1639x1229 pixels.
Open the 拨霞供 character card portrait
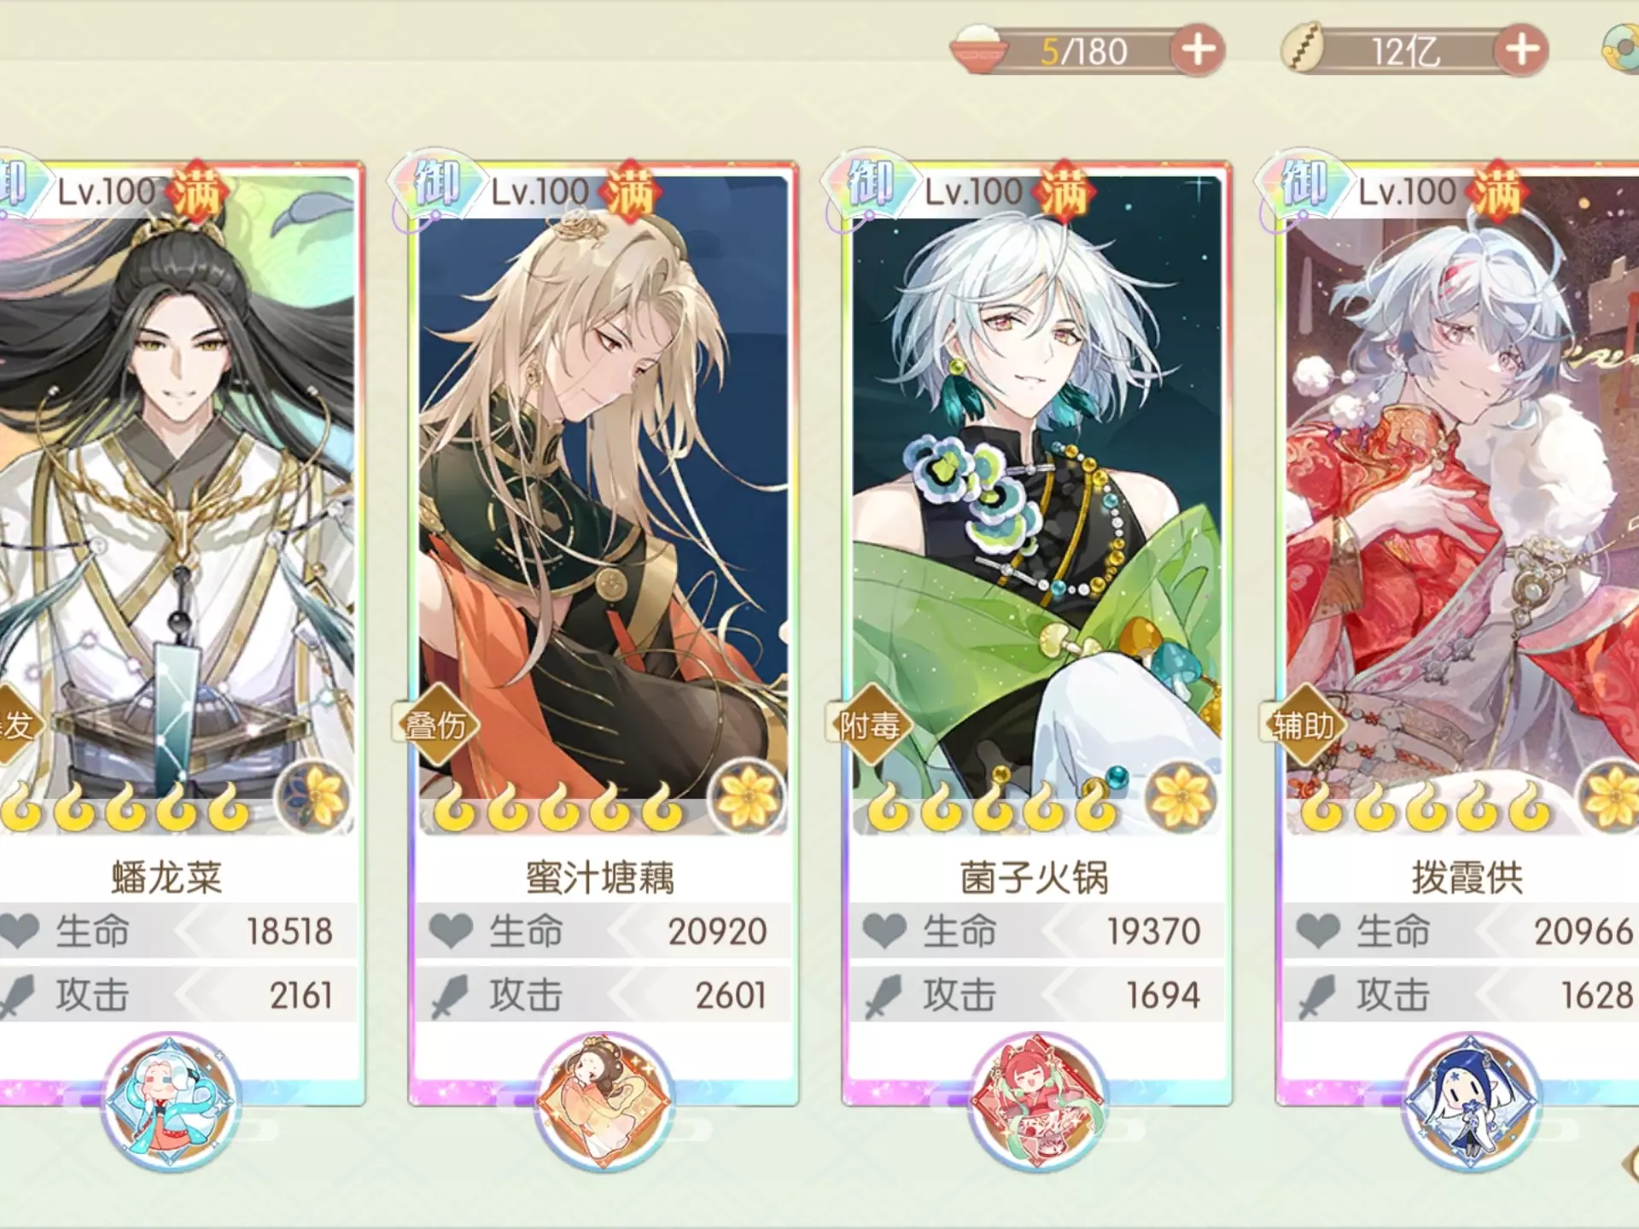click(x=1462, y=504)
